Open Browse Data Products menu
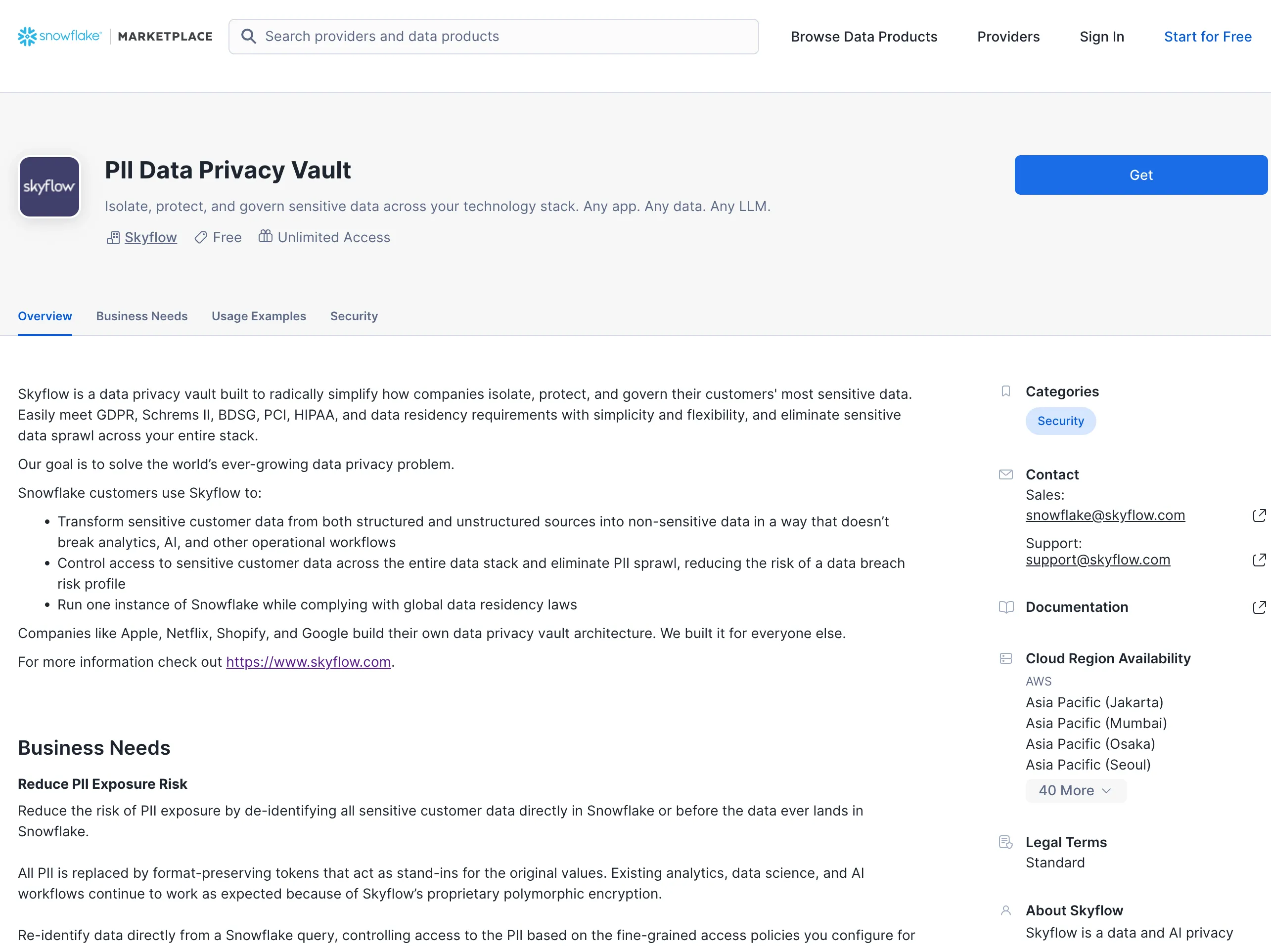Viewport: 1271px width, 946px height. pyautogui.click(x=863, y=37)
